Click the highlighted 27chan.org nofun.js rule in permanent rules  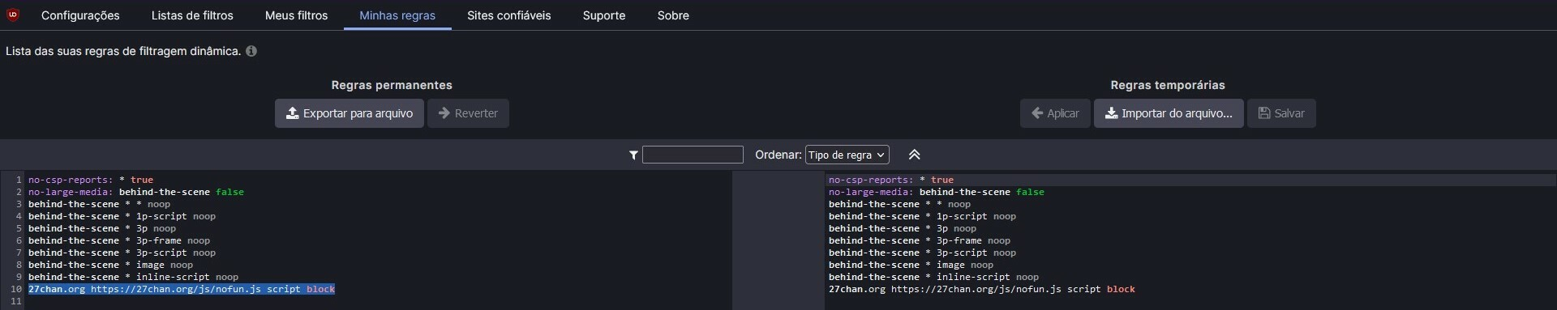[x=182, y=289]
